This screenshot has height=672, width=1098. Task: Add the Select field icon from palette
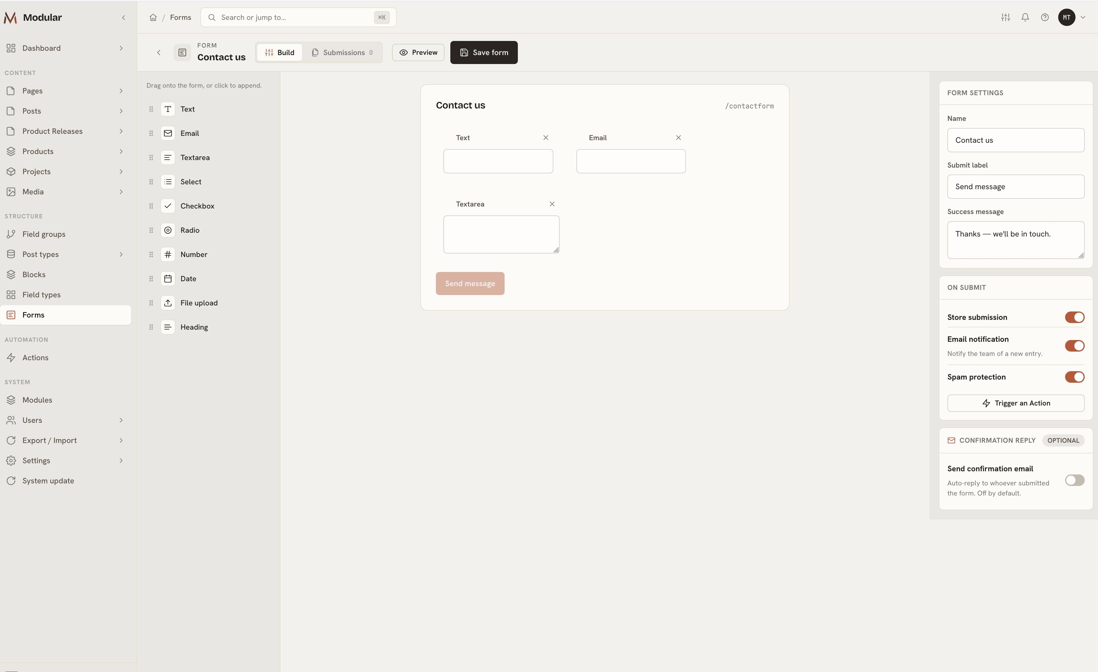[x=168, y=182]
